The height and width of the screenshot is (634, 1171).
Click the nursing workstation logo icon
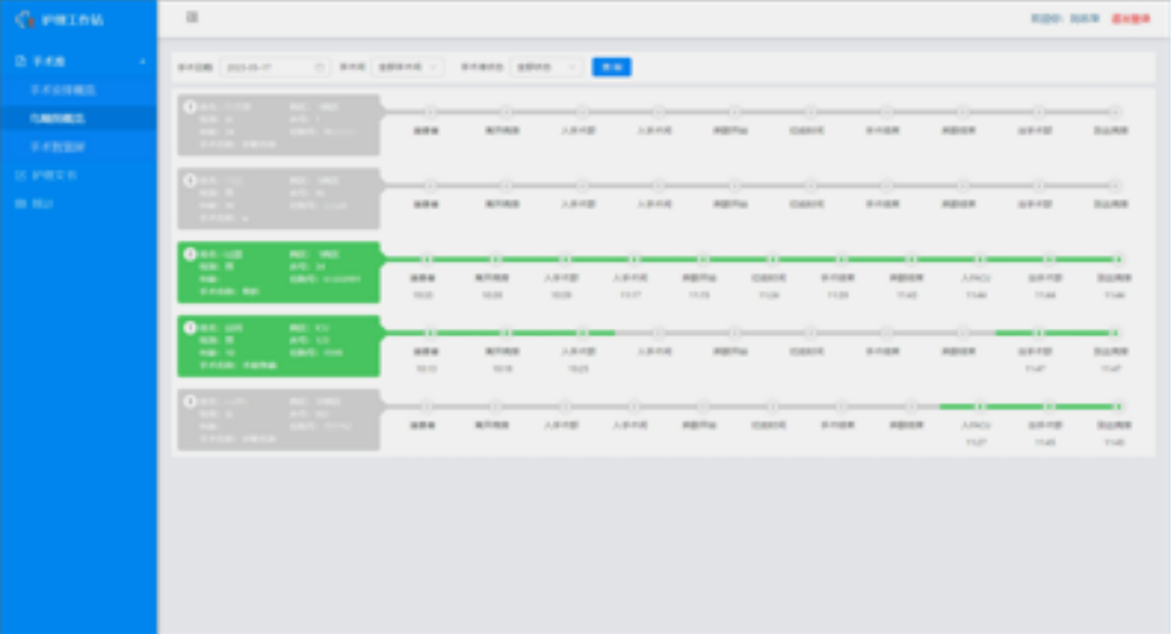[x=24, y=20]
